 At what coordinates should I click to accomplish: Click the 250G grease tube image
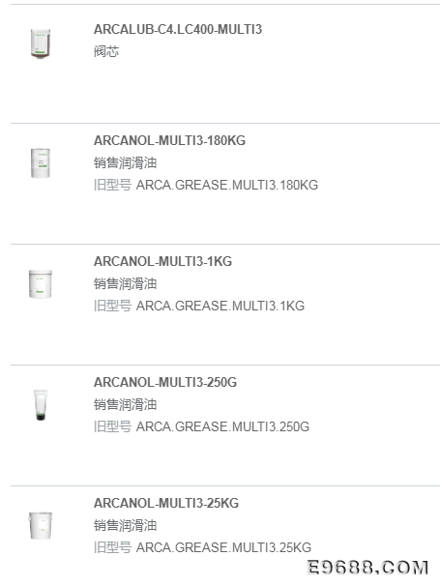pyautogui.click(x=41, y=405)
